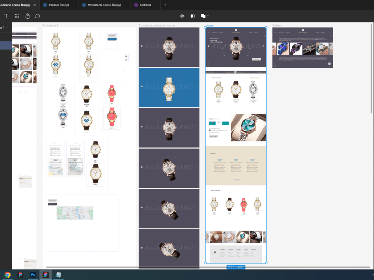Select the Home frame label
This screenshot has width=374, height=280.
(x=209, y=25)
